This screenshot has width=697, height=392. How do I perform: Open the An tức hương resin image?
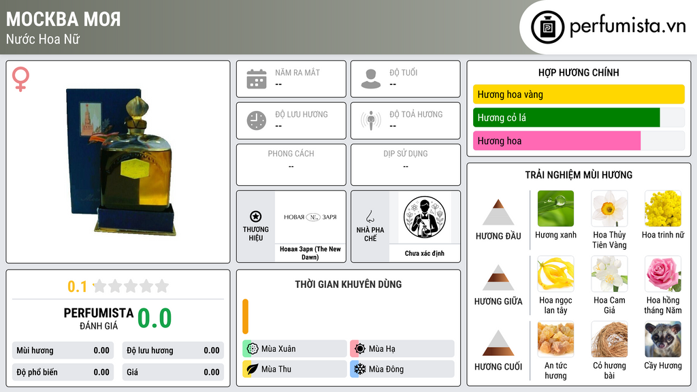pyautogui.click(x=555, y=339)
